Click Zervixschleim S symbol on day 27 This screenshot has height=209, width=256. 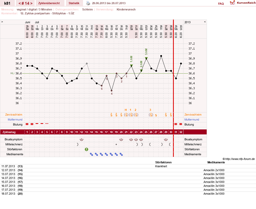coord(156,115)
